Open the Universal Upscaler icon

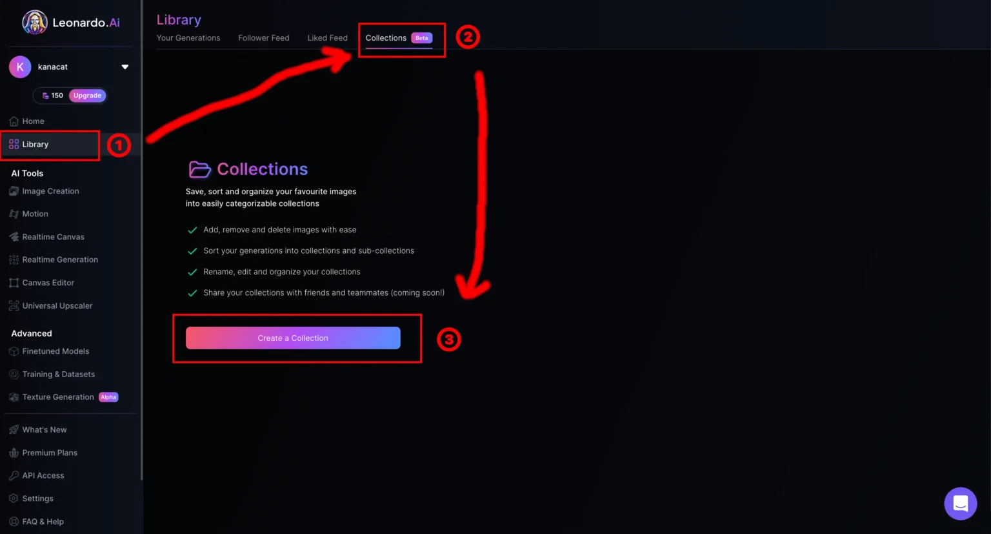point(14,306)
